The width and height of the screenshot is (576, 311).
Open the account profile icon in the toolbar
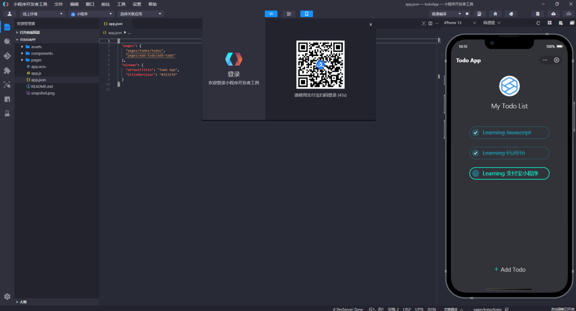[x=10, y=14]
